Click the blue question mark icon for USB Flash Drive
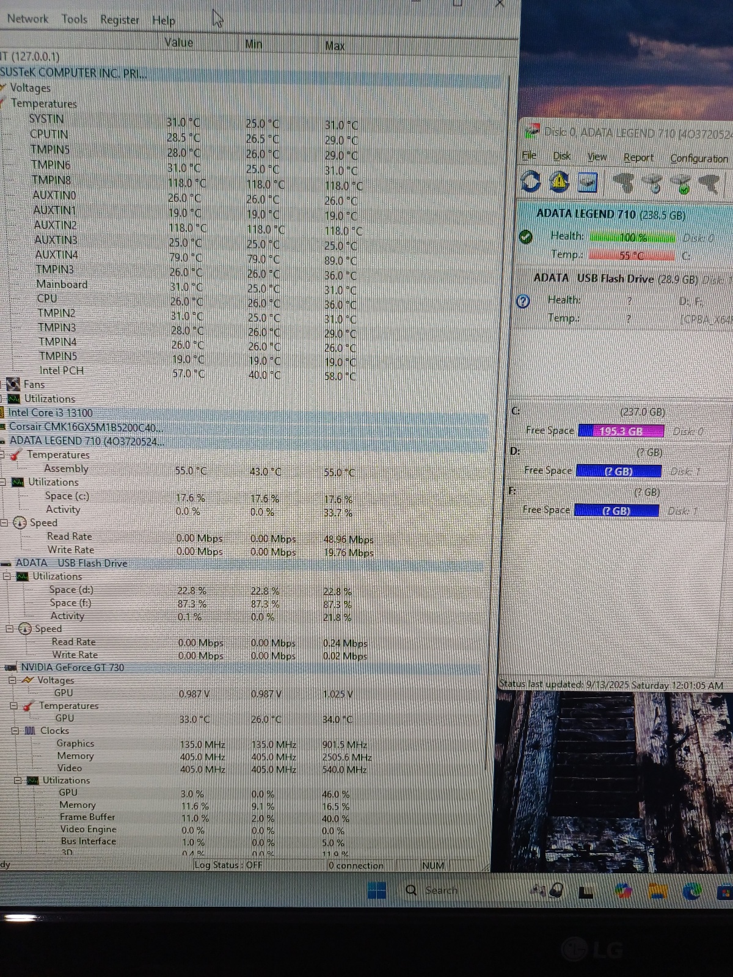This screenshot has height=977, width=733. (x=523, y=301)
